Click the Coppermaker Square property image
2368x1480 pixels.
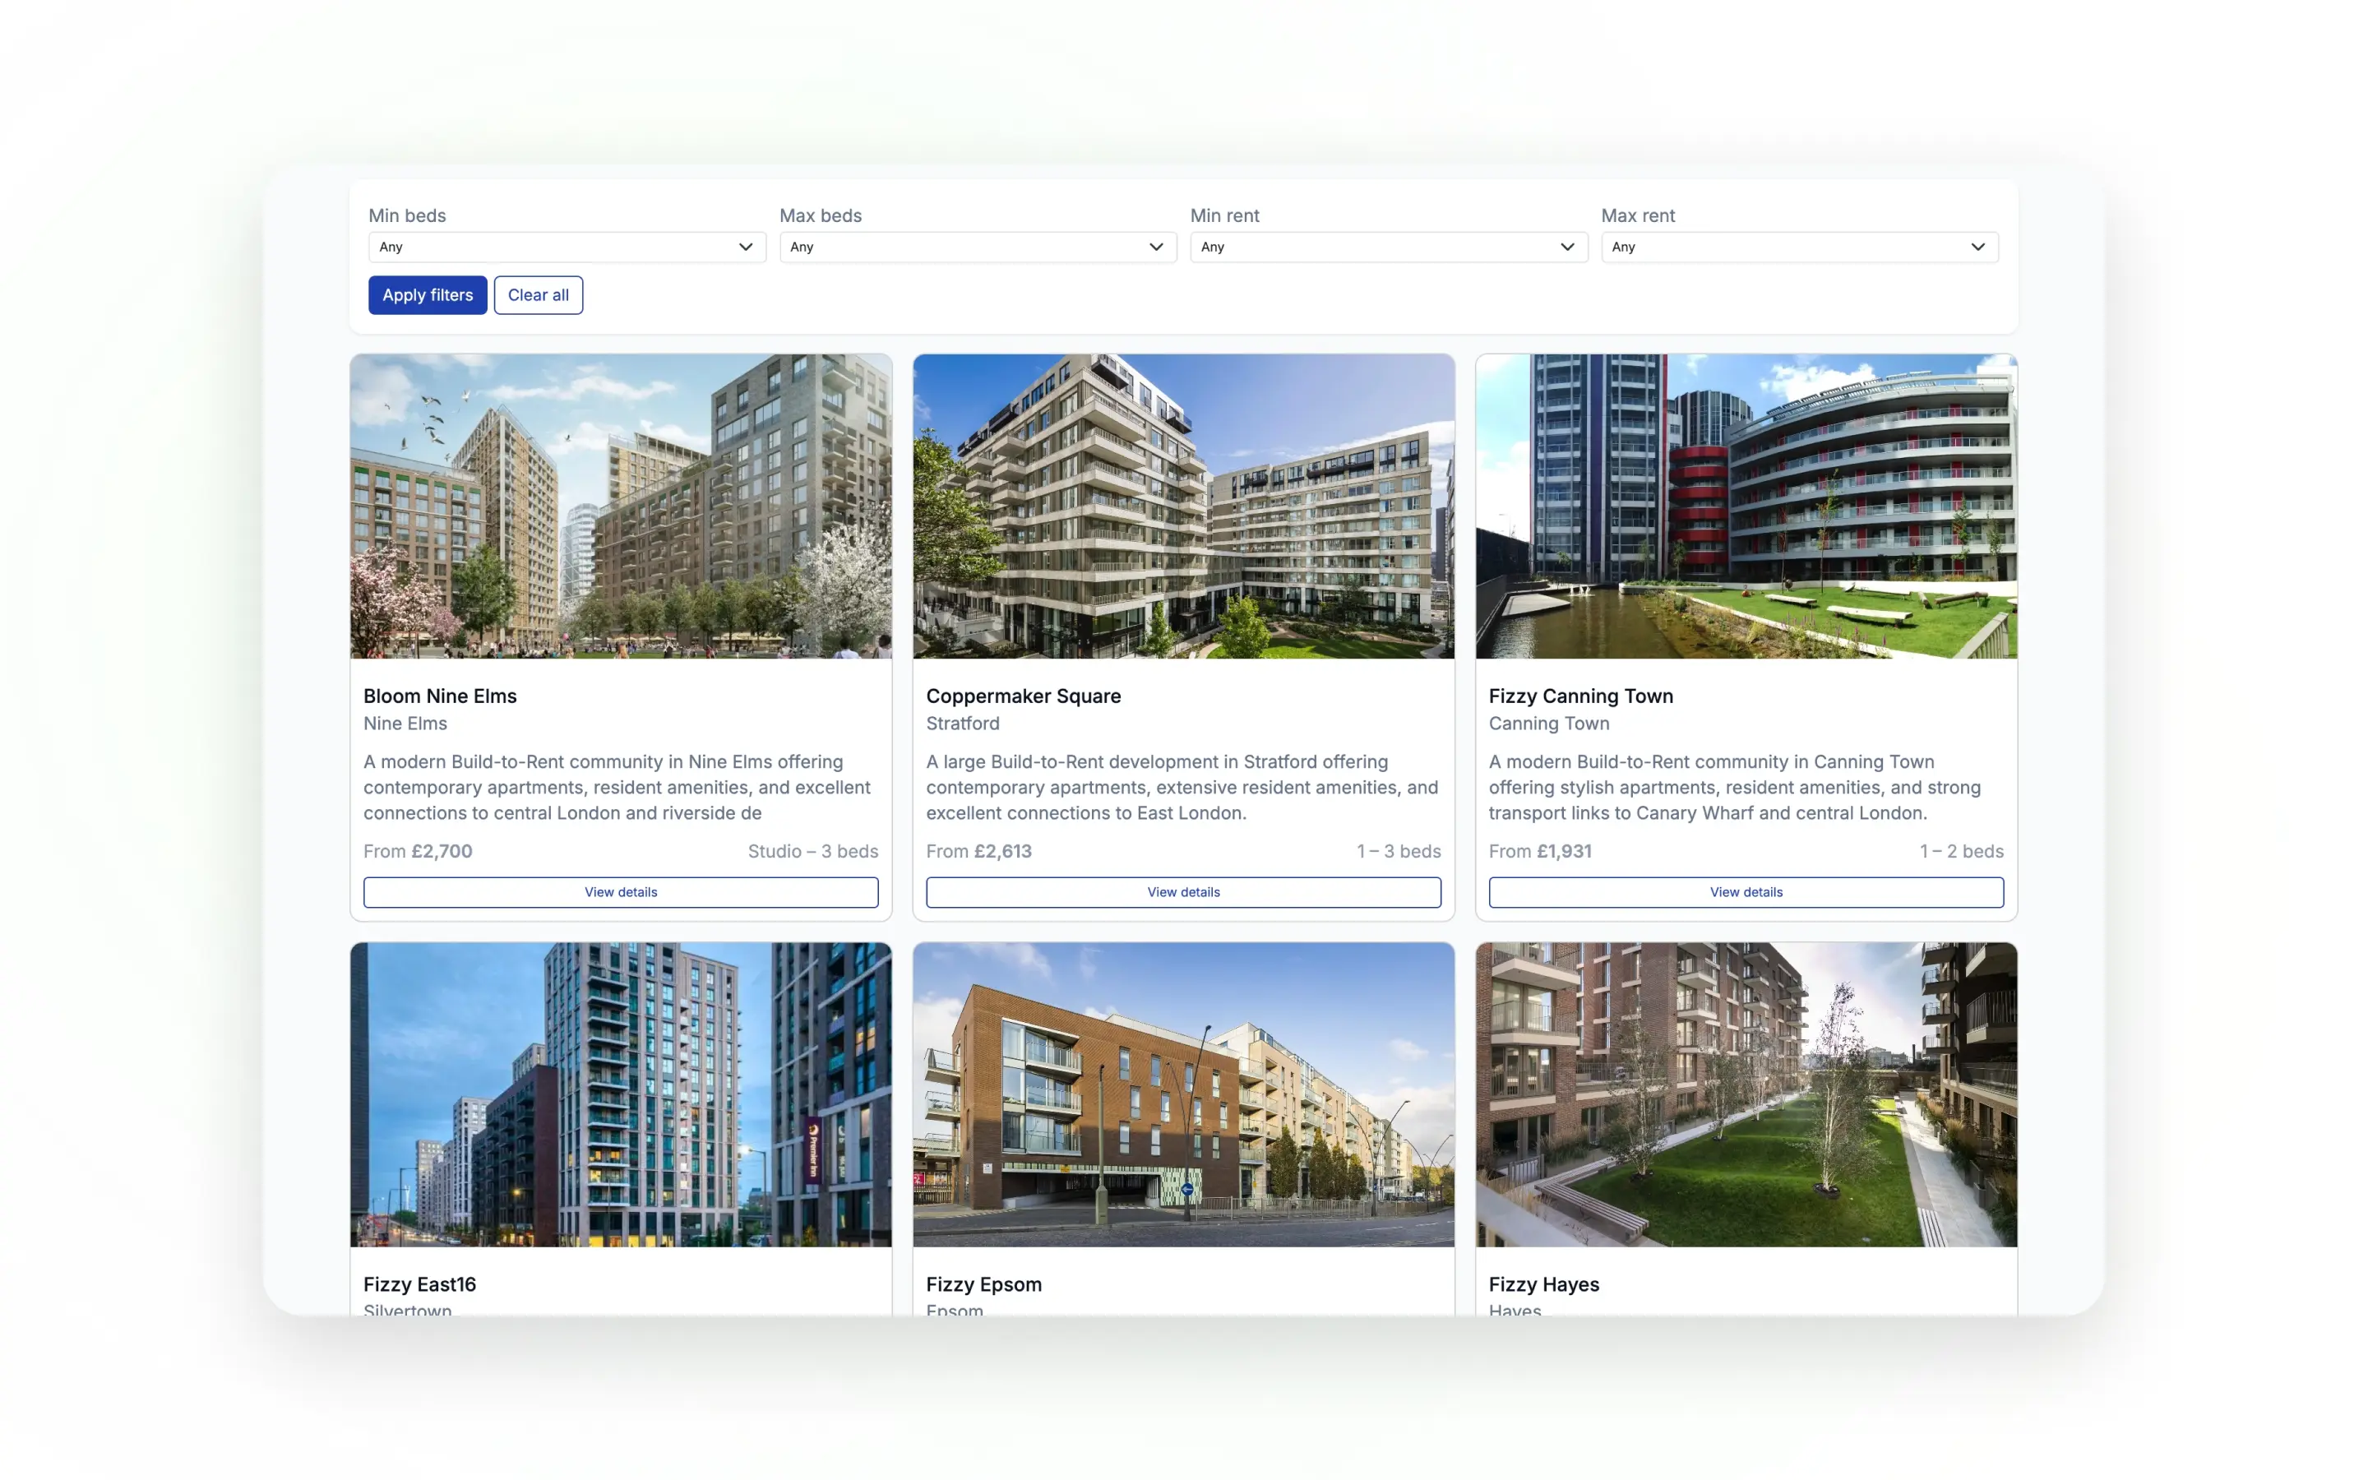pos(1183,506)
